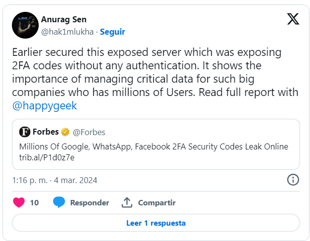
Task: Open the quoted Forbes headline text
Action: tap(154, 147)
